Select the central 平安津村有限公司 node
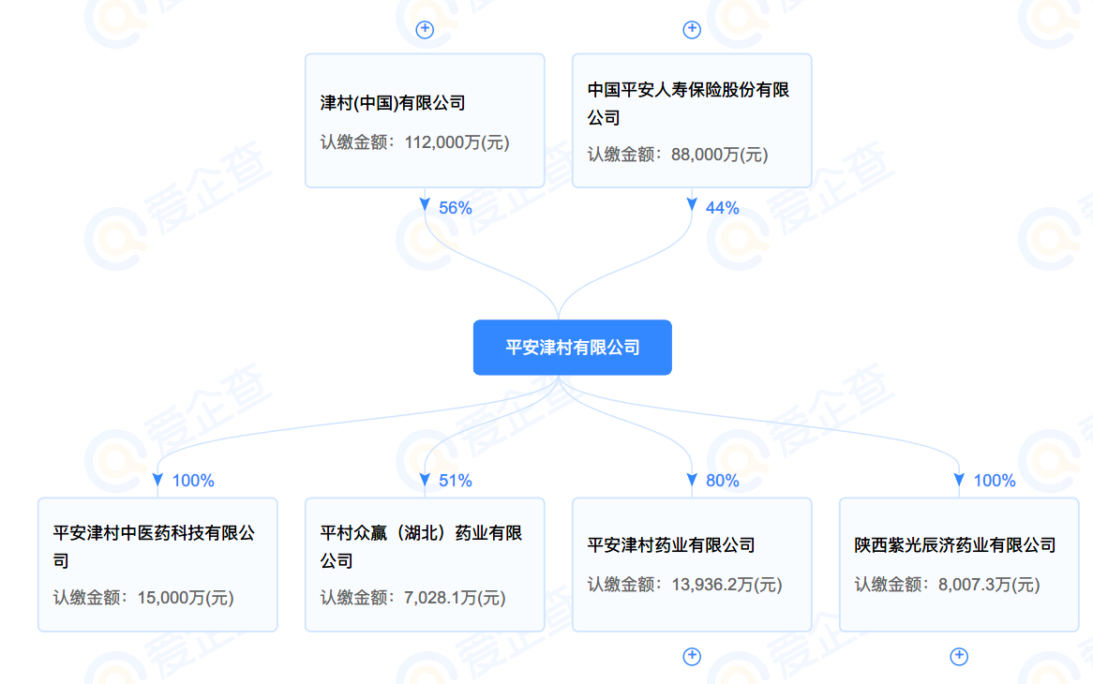 click(x=573, y=348)
